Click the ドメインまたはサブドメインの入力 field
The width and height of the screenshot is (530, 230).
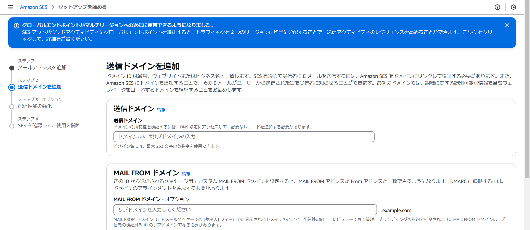point(244,137)
